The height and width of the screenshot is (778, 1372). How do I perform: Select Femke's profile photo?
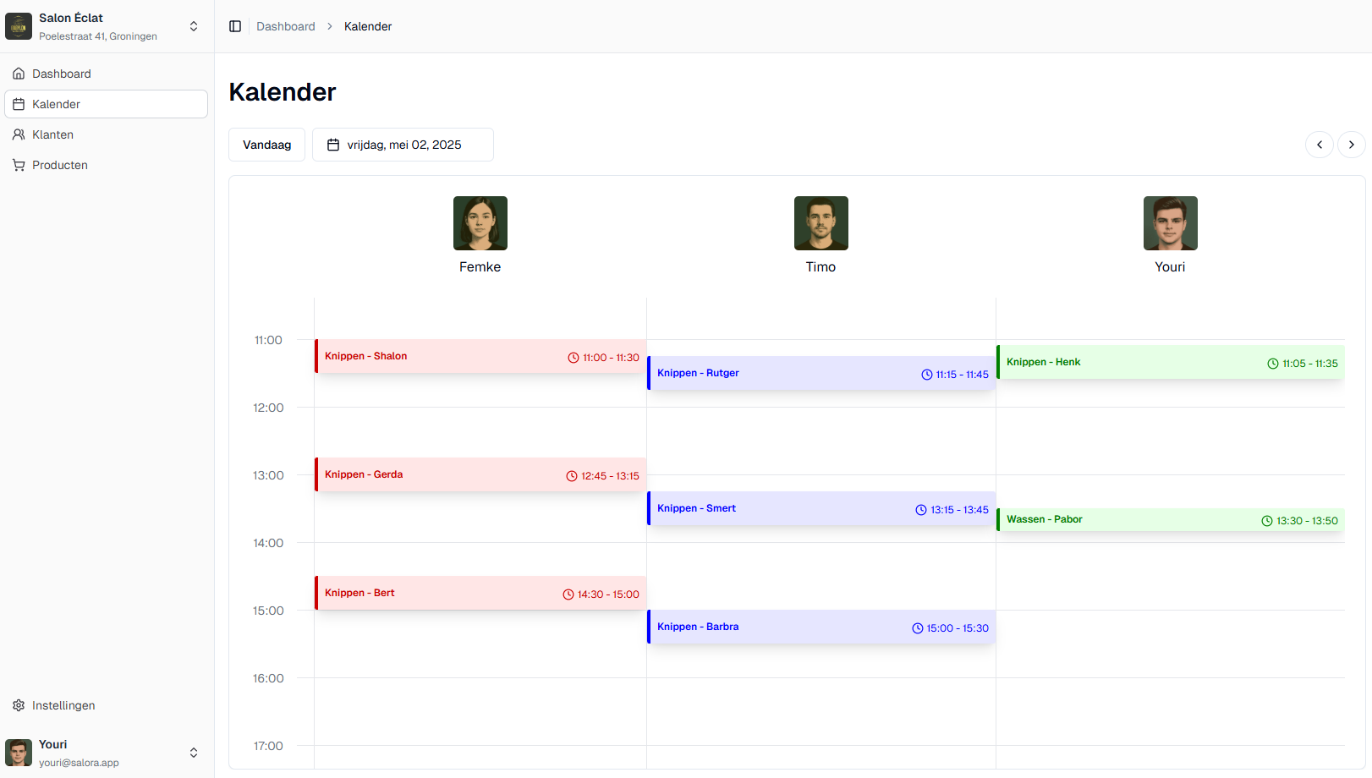480,223
